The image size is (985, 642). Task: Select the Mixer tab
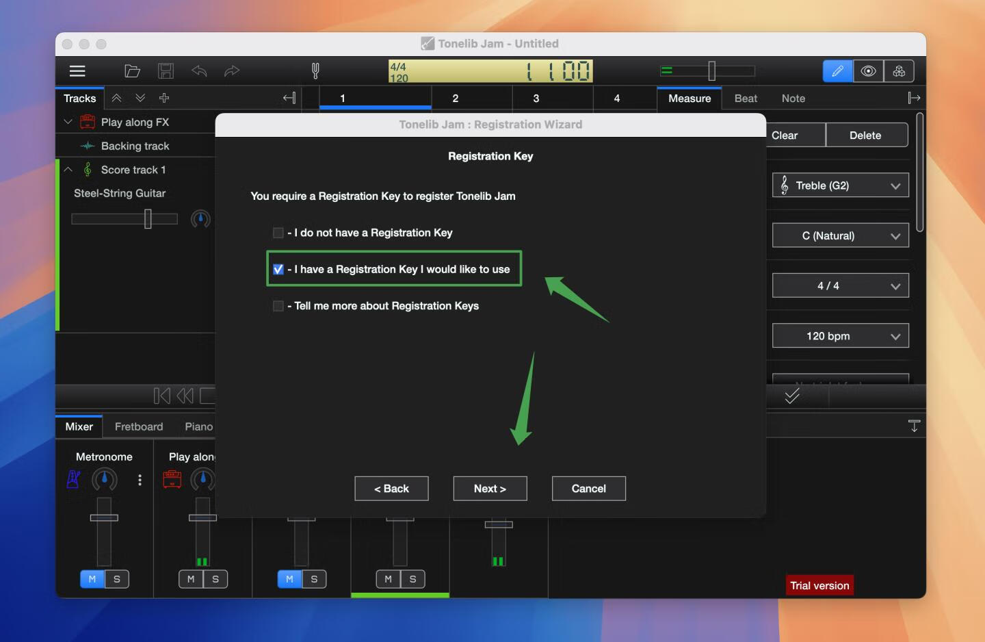(x=79, y=426)
